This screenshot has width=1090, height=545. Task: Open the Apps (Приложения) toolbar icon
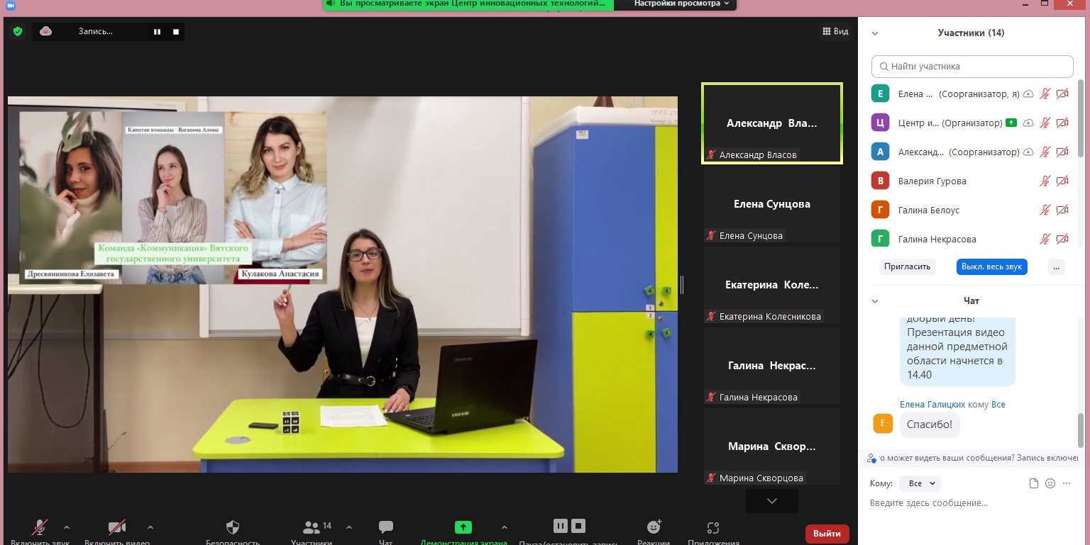713,527
